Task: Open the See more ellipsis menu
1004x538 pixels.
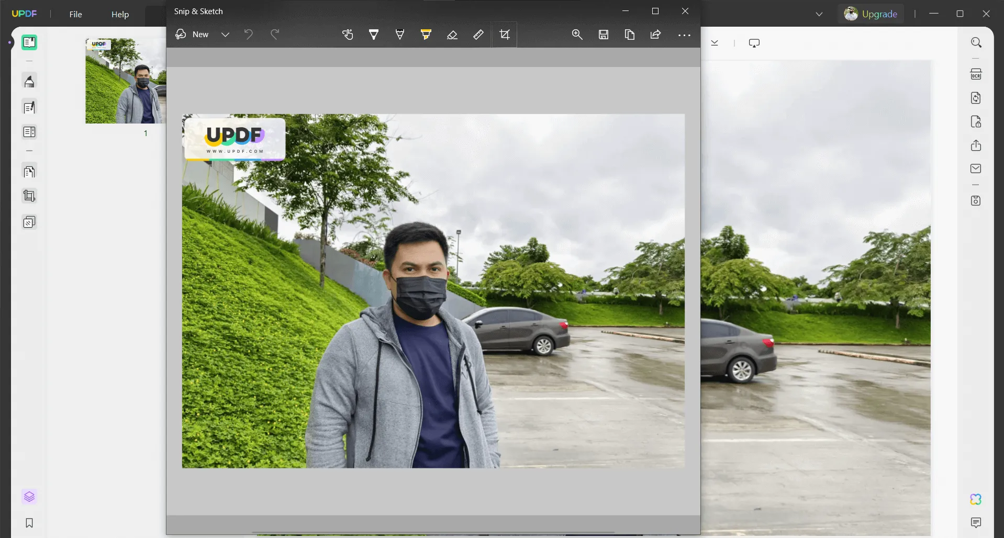Action: click(684, 35)
